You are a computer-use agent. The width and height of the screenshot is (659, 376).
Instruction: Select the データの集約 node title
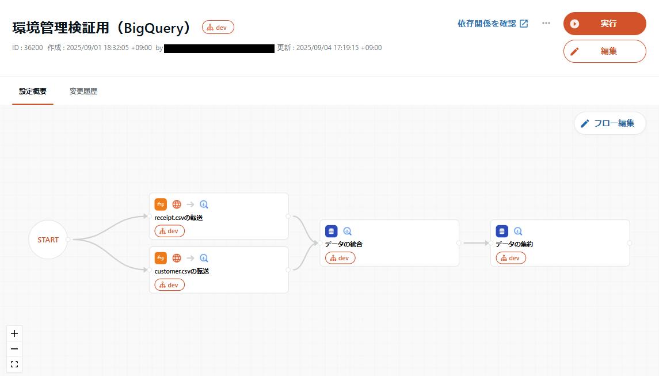point(514,244)
